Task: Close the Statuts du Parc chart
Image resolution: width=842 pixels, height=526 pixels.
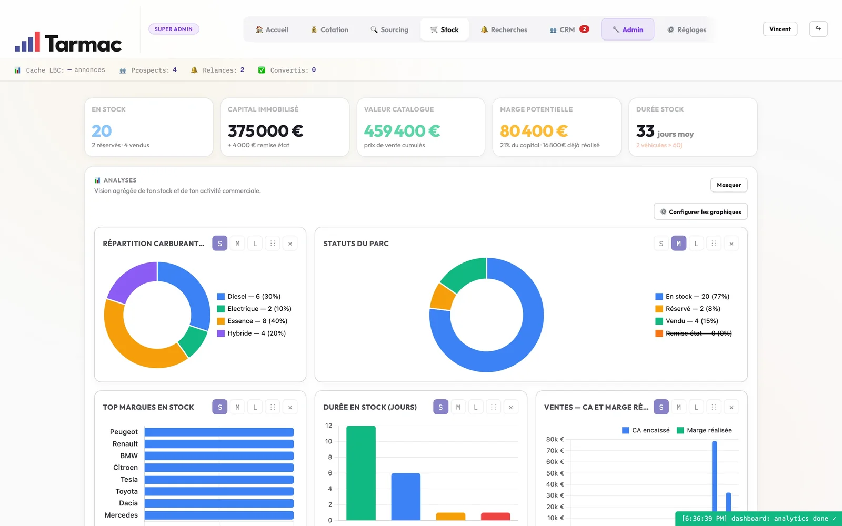Action: point(731,244)
